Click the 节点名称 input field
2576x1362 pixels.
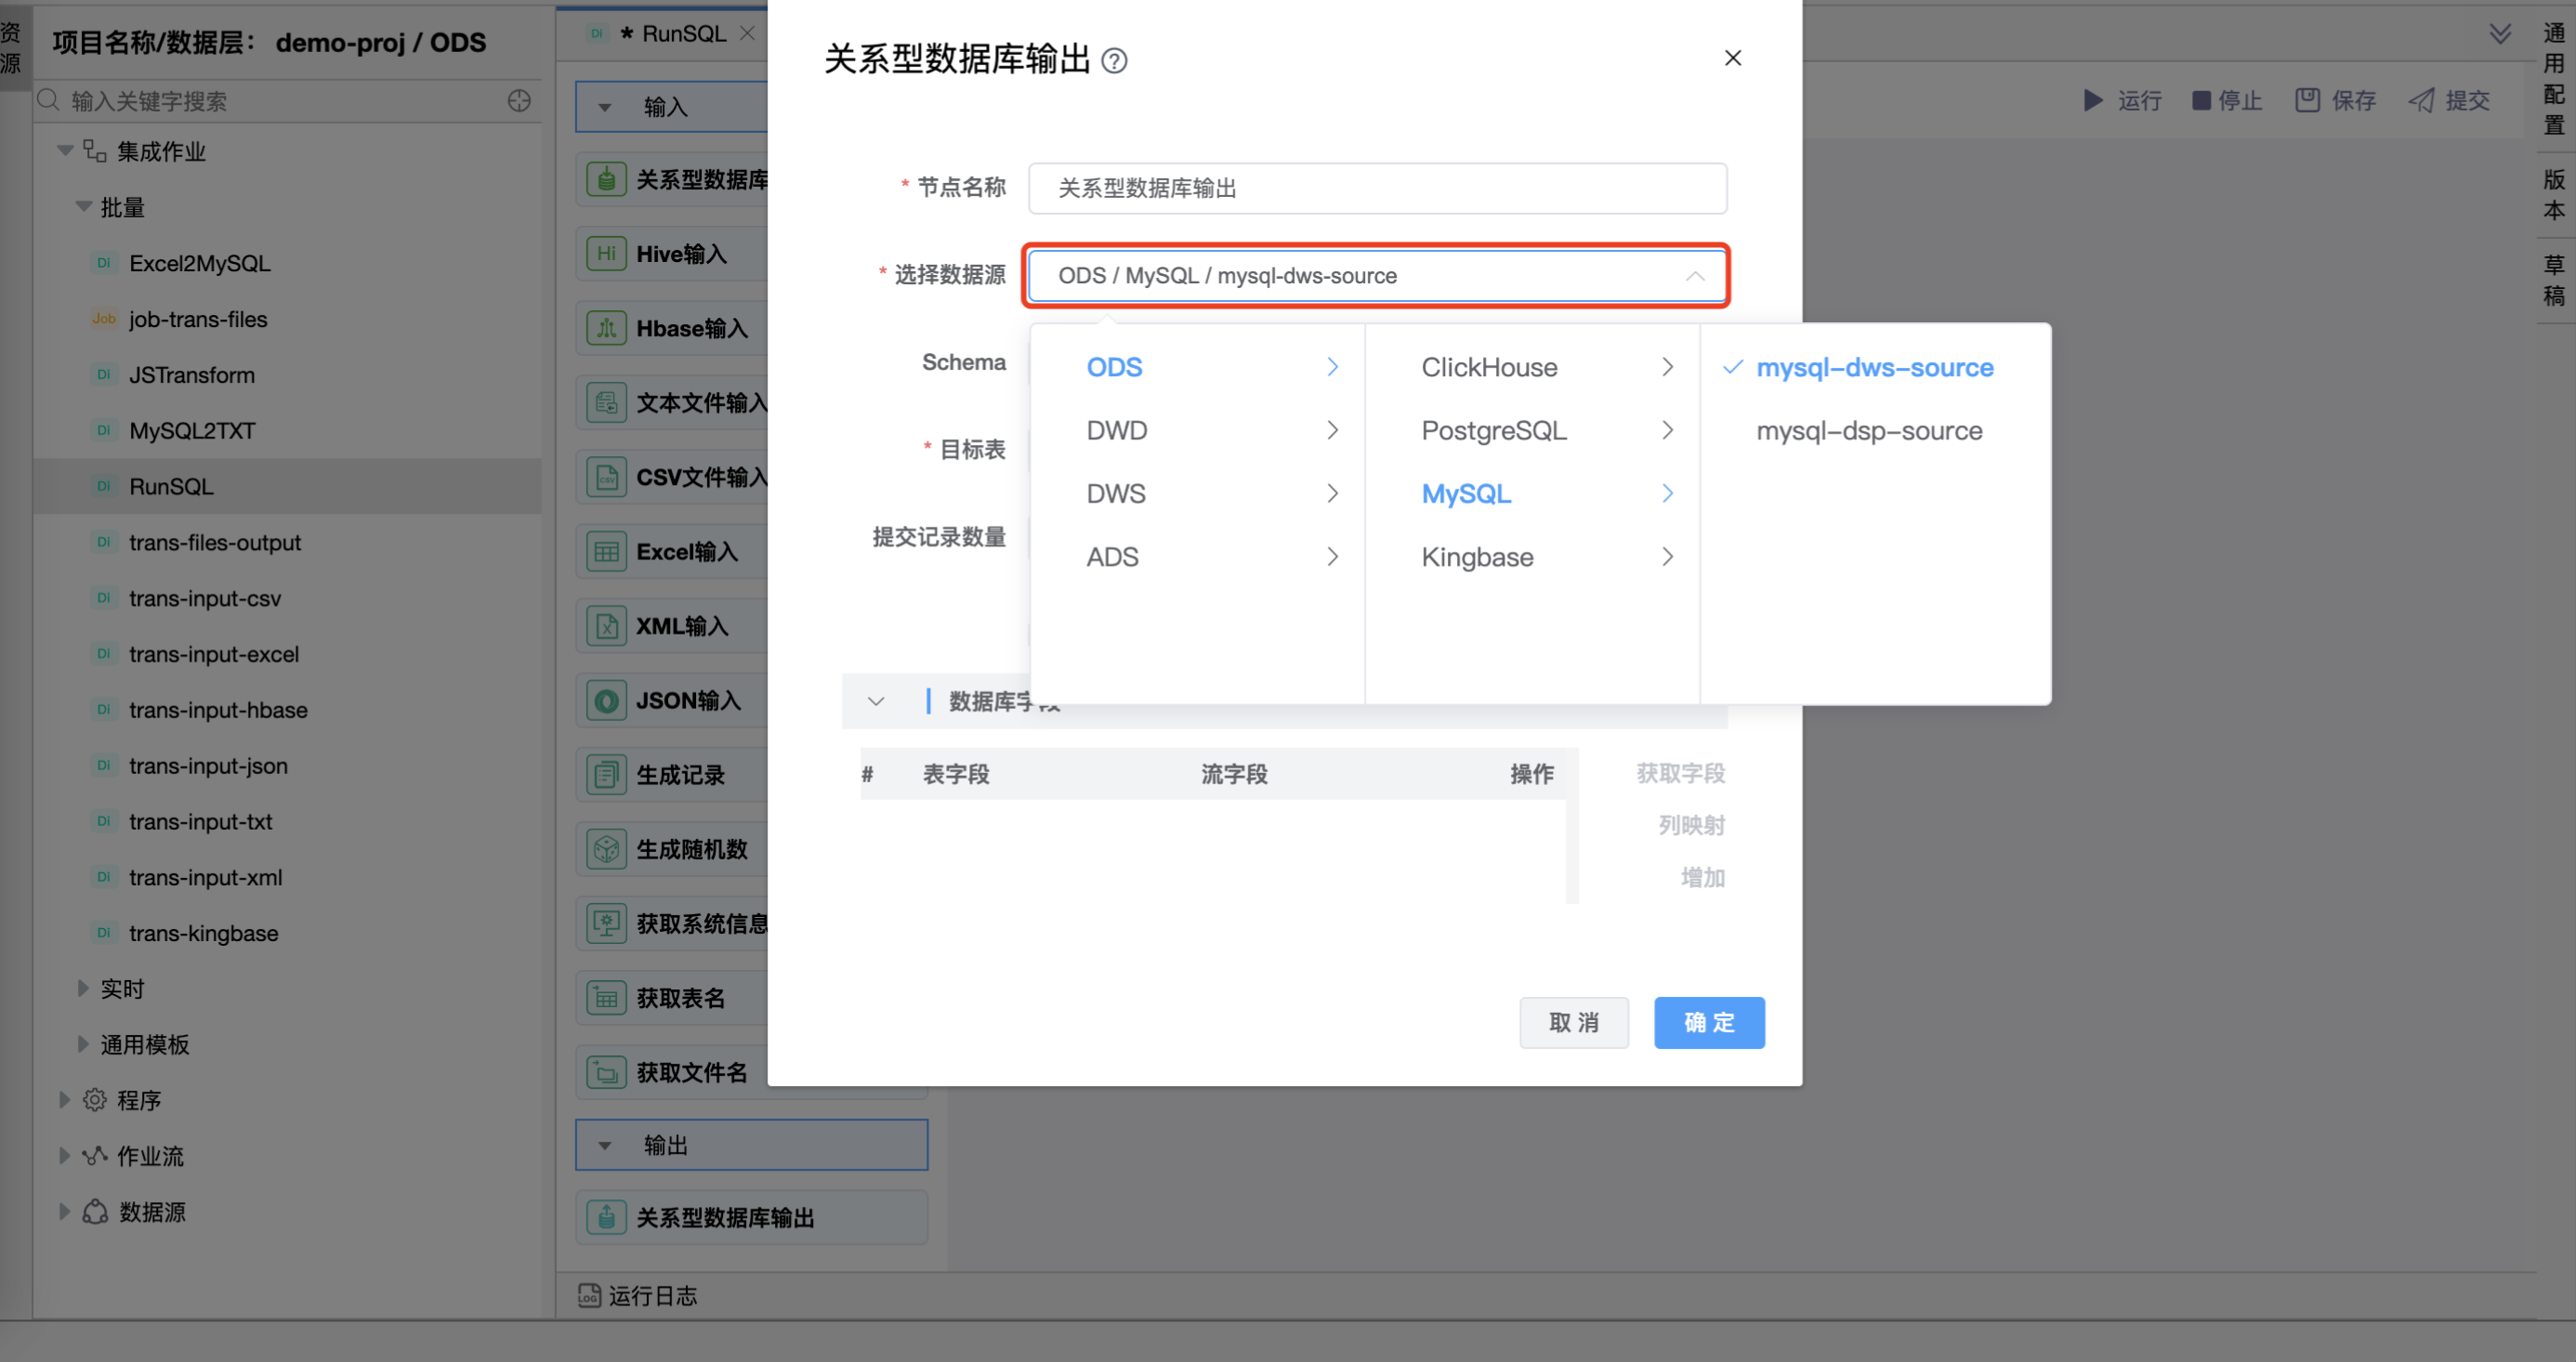tap(1376, 188)
